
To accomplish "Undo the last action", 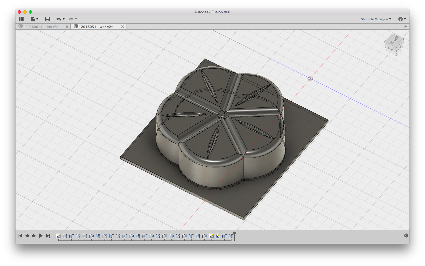I will point(58,19).
